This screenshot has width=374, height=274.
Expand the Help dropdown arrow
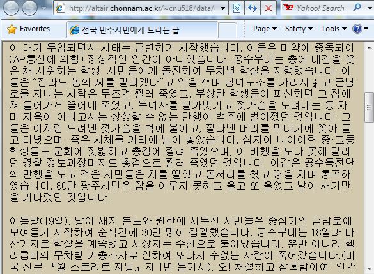366,29
